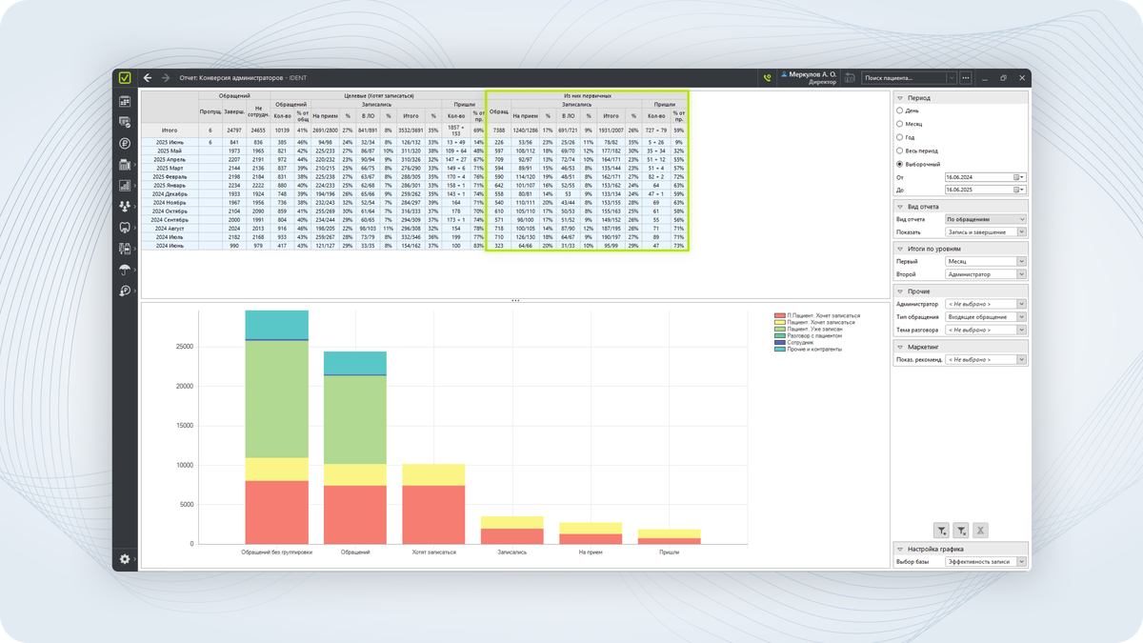Select the День period radio button
Viewport: 1143px width, 643px height.
tap(900, 111)
